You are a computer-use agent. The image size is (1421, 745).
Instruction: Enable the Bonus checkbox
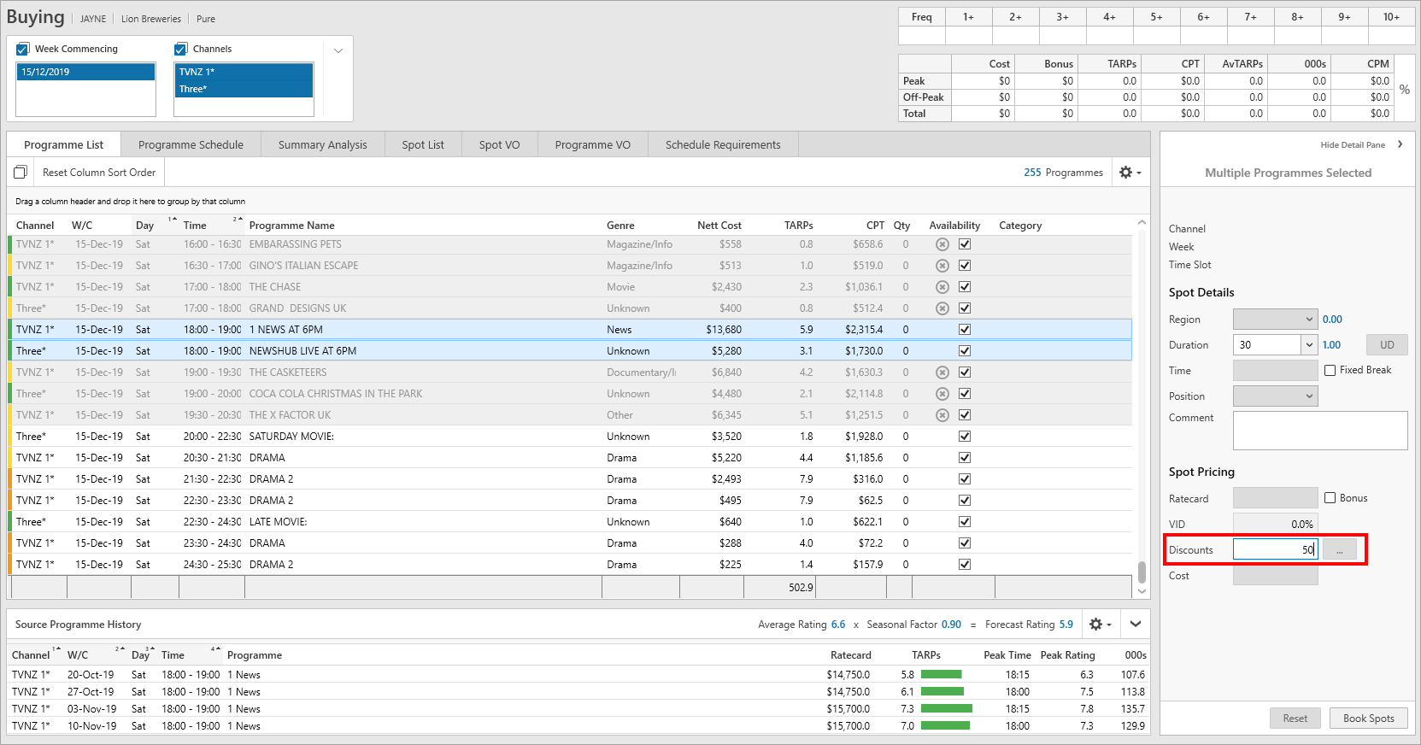pyautogui.click(x=1330, y=498)
